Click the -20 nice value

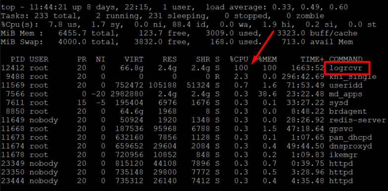(x=99, y=94)
